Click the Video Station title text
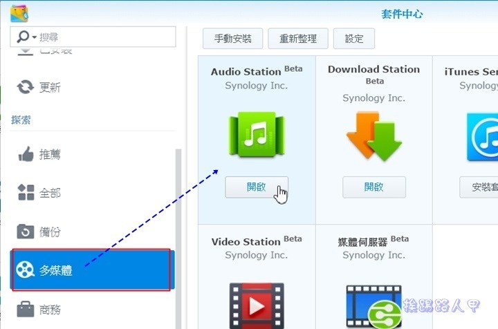 pyautogui.click(x=246, y=242)
